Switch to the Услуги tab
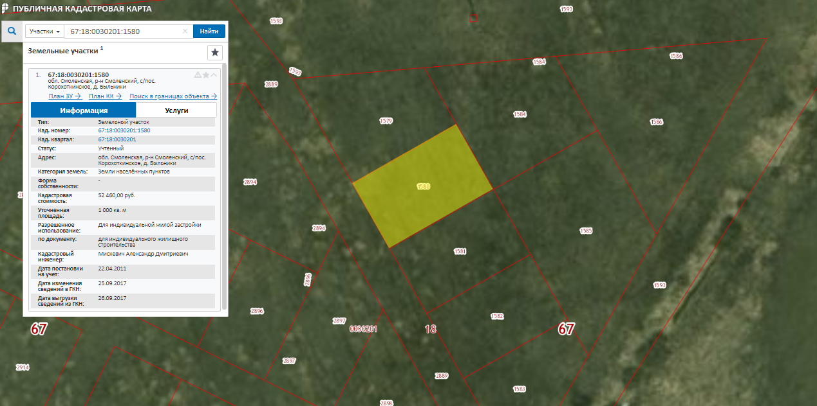 click(176, 110)
